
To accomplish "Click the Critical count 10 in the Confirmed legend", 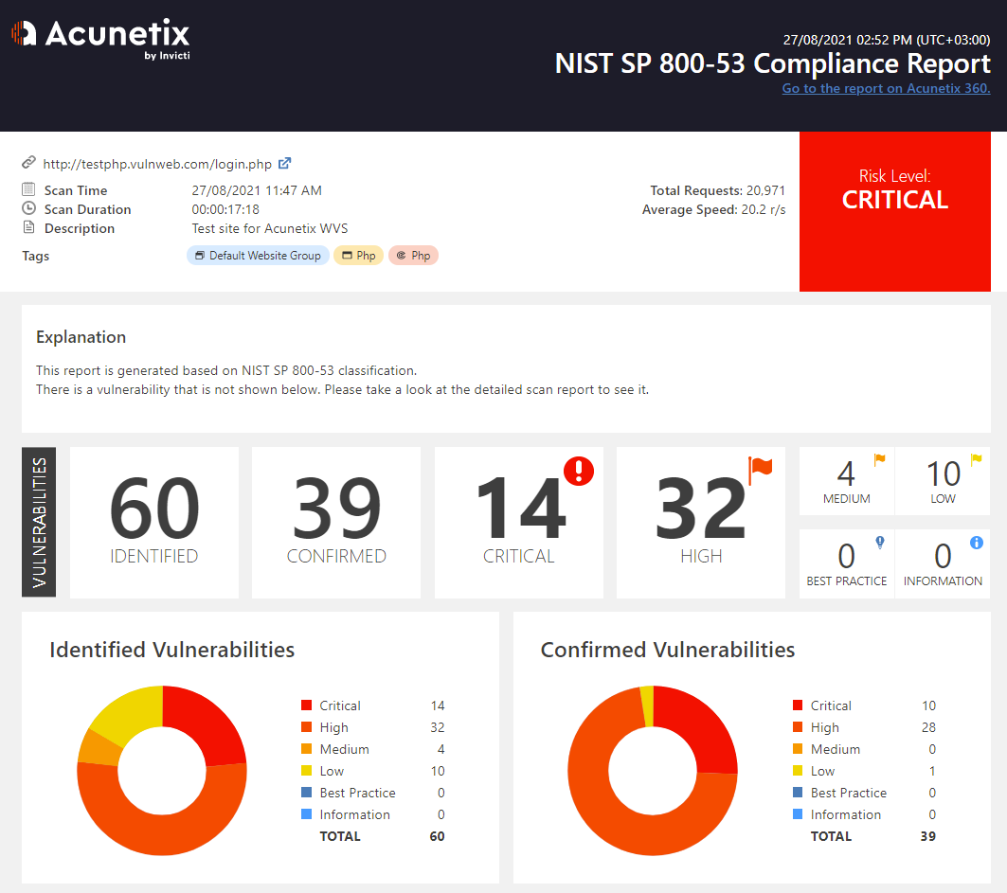I will (x=928, y=705).
